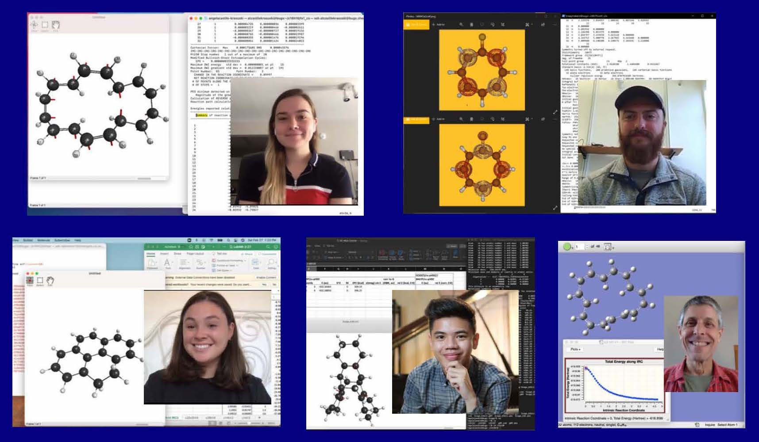Click share icon in lower Photos toolbar
Screen dimensions: 759x442
543,119
